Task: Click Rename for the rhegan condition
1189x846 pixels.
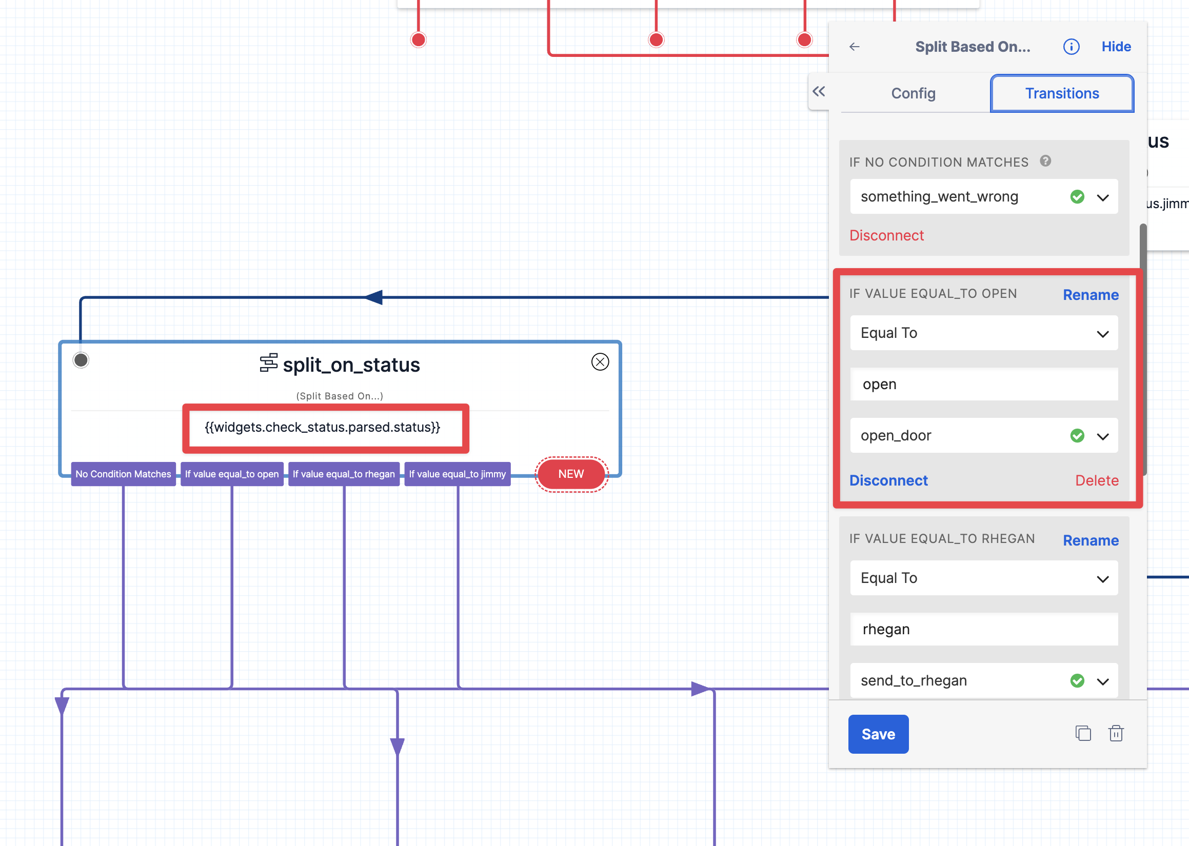Action: 1090,540
